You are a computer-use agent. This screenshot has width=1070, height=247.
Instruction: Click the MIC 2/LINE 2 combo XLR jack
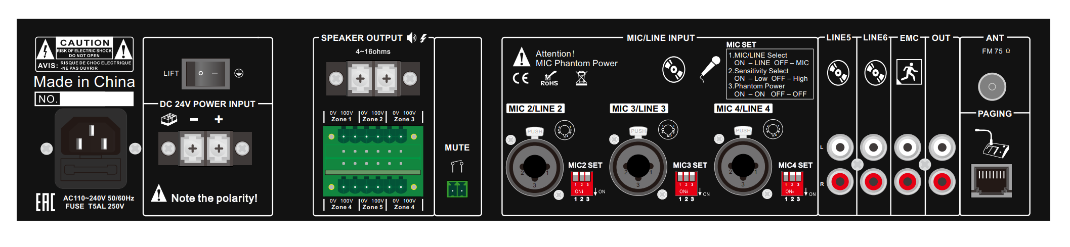534,166
